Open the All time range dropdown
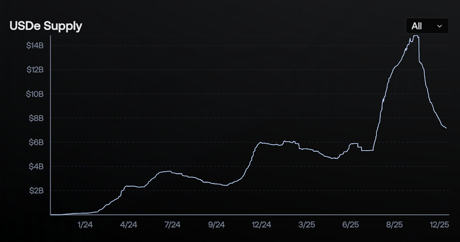The height and width of the screenshot is (242, 460). [x=426, y=26]
